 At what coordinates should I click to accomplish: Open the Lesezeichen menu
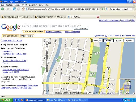(x=33, y=5)
